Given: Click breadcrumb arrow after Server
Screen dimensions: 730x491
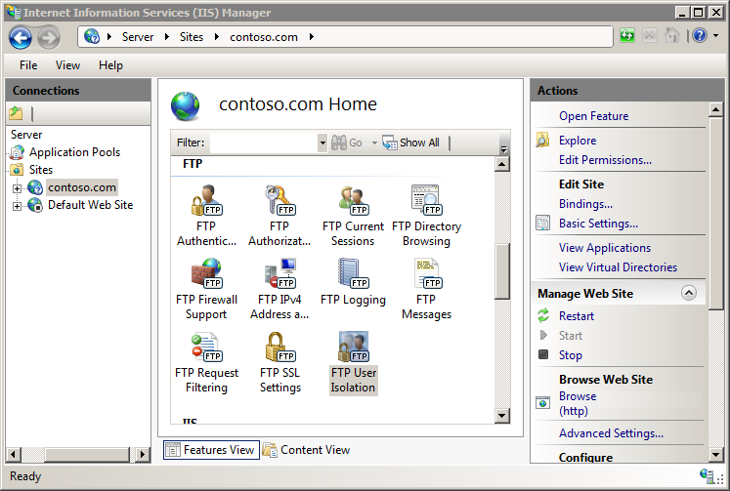Looking at the screenshot, I should [167, 37].
